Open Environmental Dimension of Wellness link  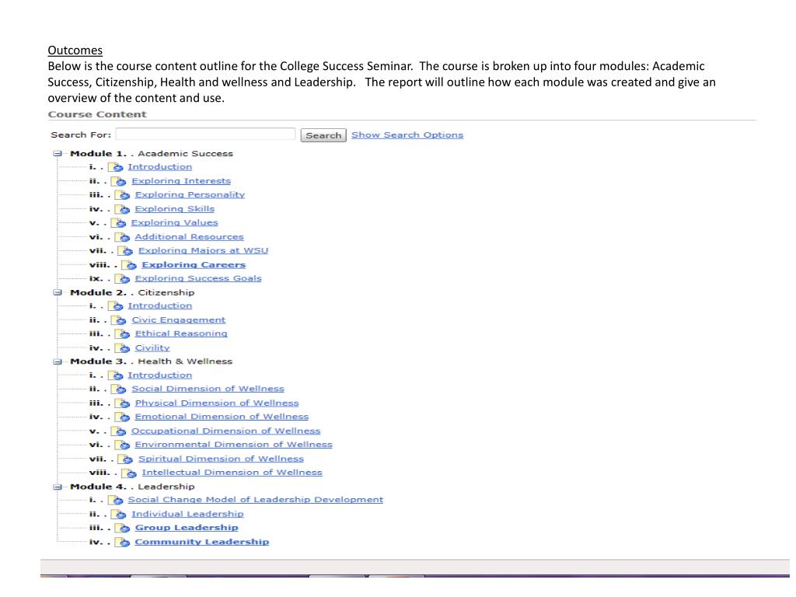click(x=233, y=445)
